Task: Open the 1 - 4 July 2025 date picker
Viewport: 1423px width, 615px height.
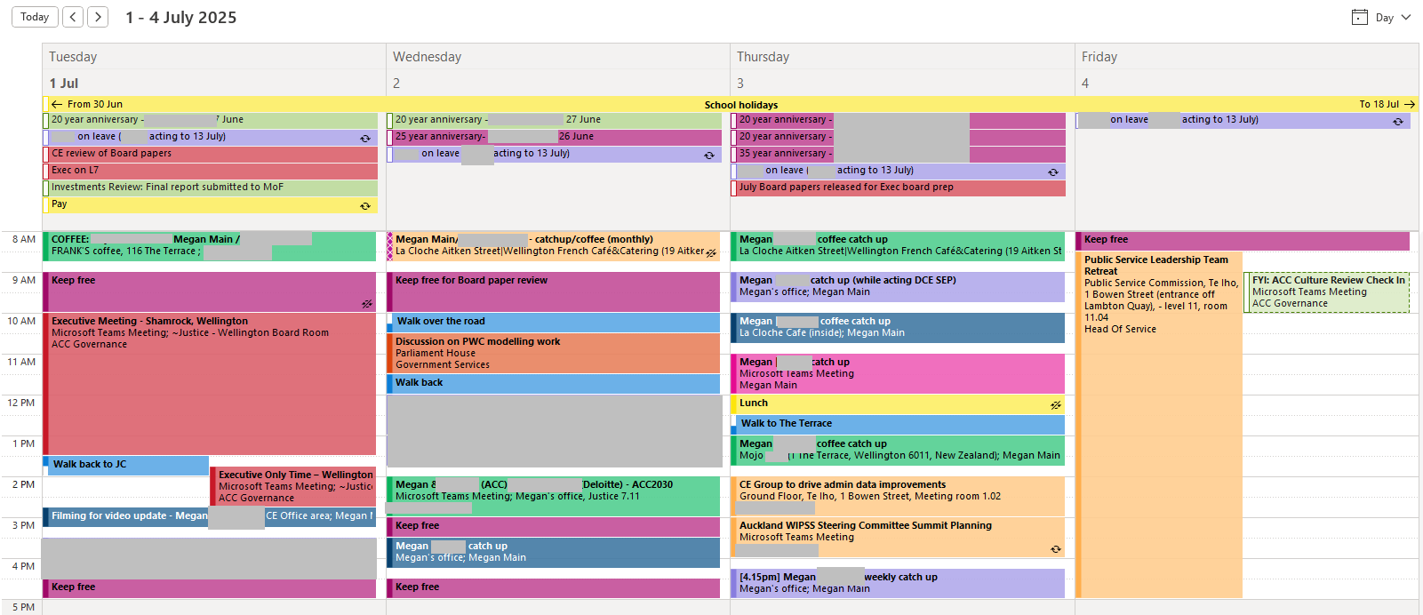Action: pos(181,18)
